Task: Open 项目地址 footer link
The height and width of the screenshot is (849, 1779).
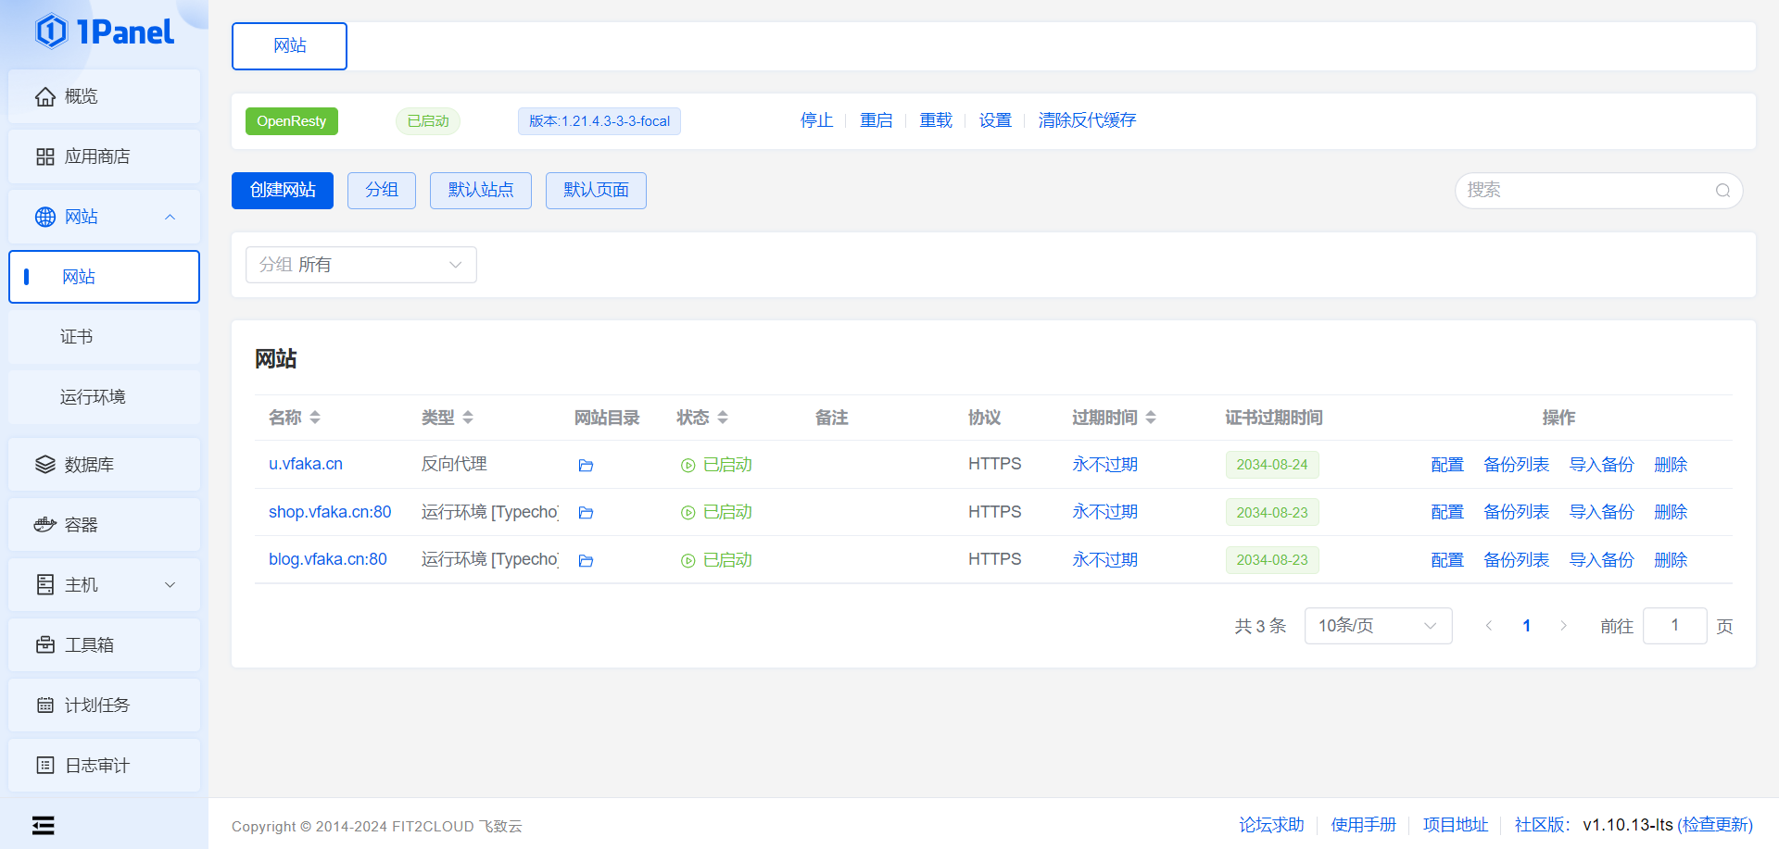Action: (x=1455, y=825)
